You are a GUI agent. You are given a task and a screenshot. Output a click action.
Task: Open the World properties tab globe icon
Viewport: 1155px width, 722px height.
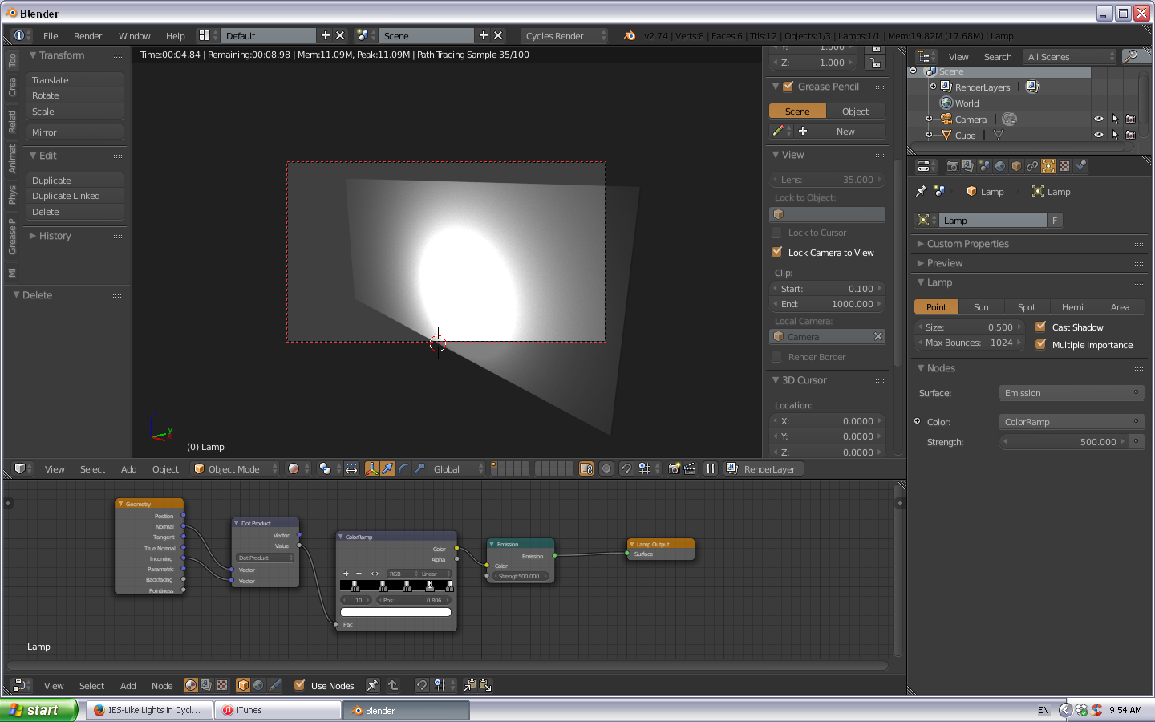pyautogui.click(x=1000, y=166)
